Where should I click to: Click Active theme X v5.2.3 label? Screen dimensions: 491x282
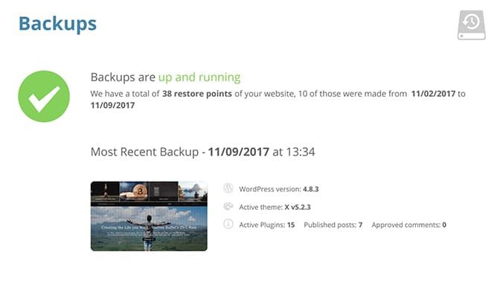[x=275, y=207]
